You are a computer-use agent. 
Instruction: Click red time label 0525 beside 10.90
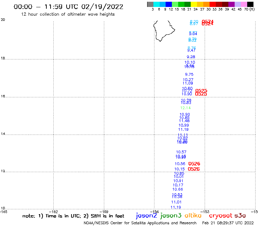point(201,94)
